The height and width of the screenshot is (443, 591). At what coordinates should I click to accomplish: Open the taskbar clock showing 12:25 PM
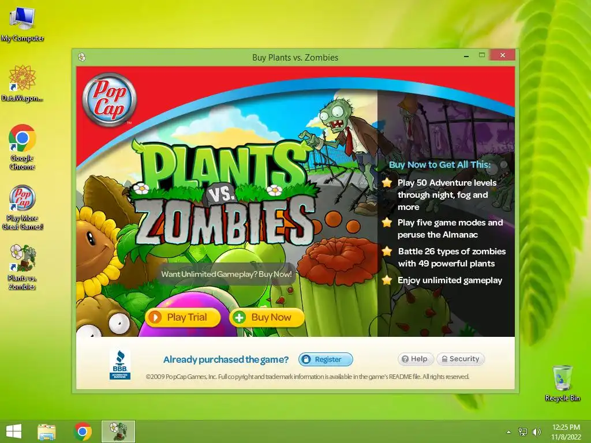(566, 431)
